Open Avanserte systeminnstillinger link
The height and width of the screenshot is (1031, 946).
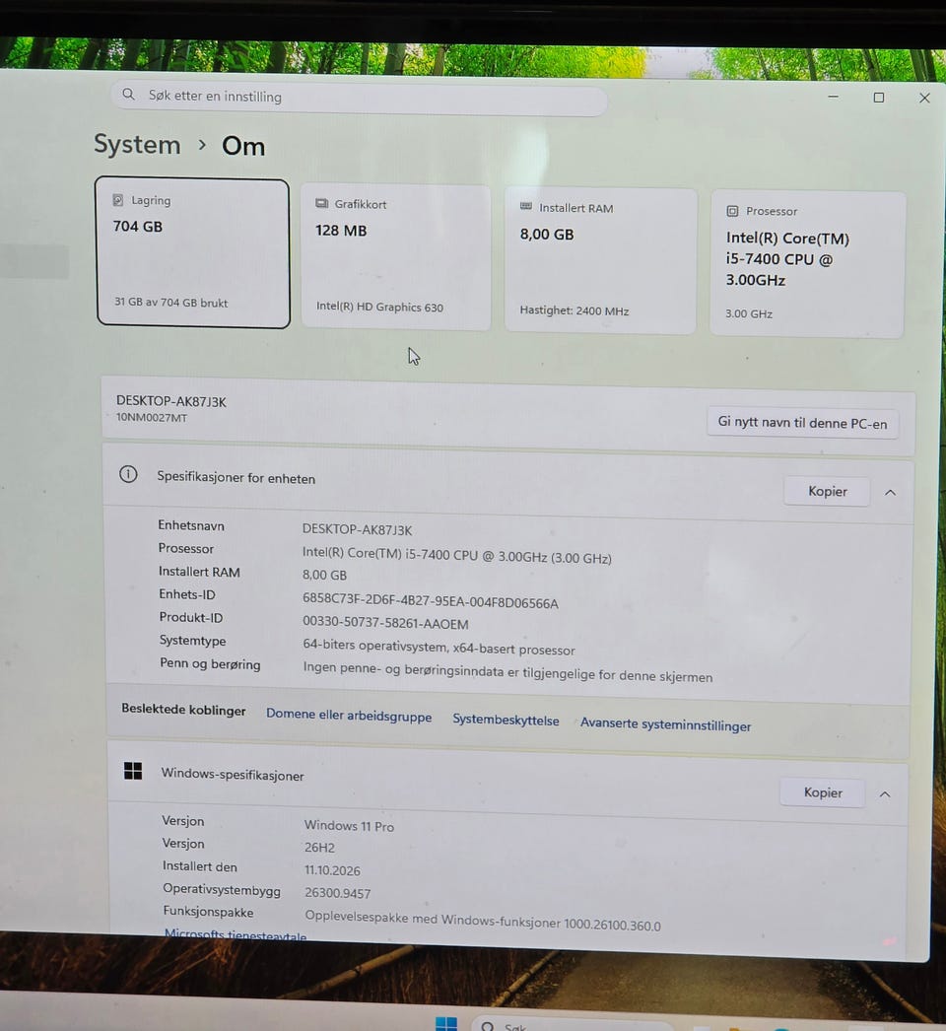[x=665, y=724]
